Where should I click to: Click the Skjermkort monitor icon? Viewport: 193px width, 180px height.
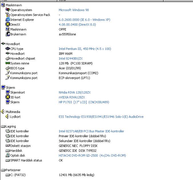pyautogui.click(x=7, y=92)
